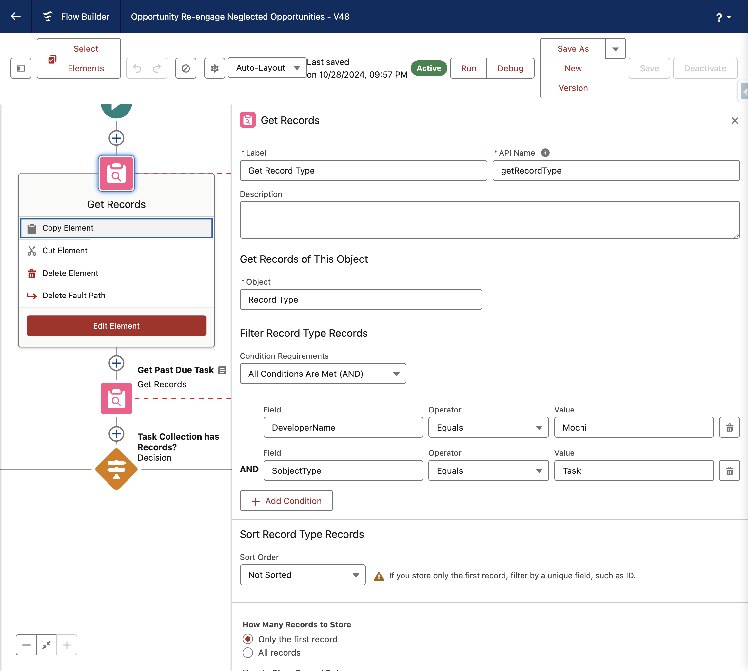748x671 pixels.
Task: Toggle the toolbox sidebar panel icon
Action: [21, 68]
